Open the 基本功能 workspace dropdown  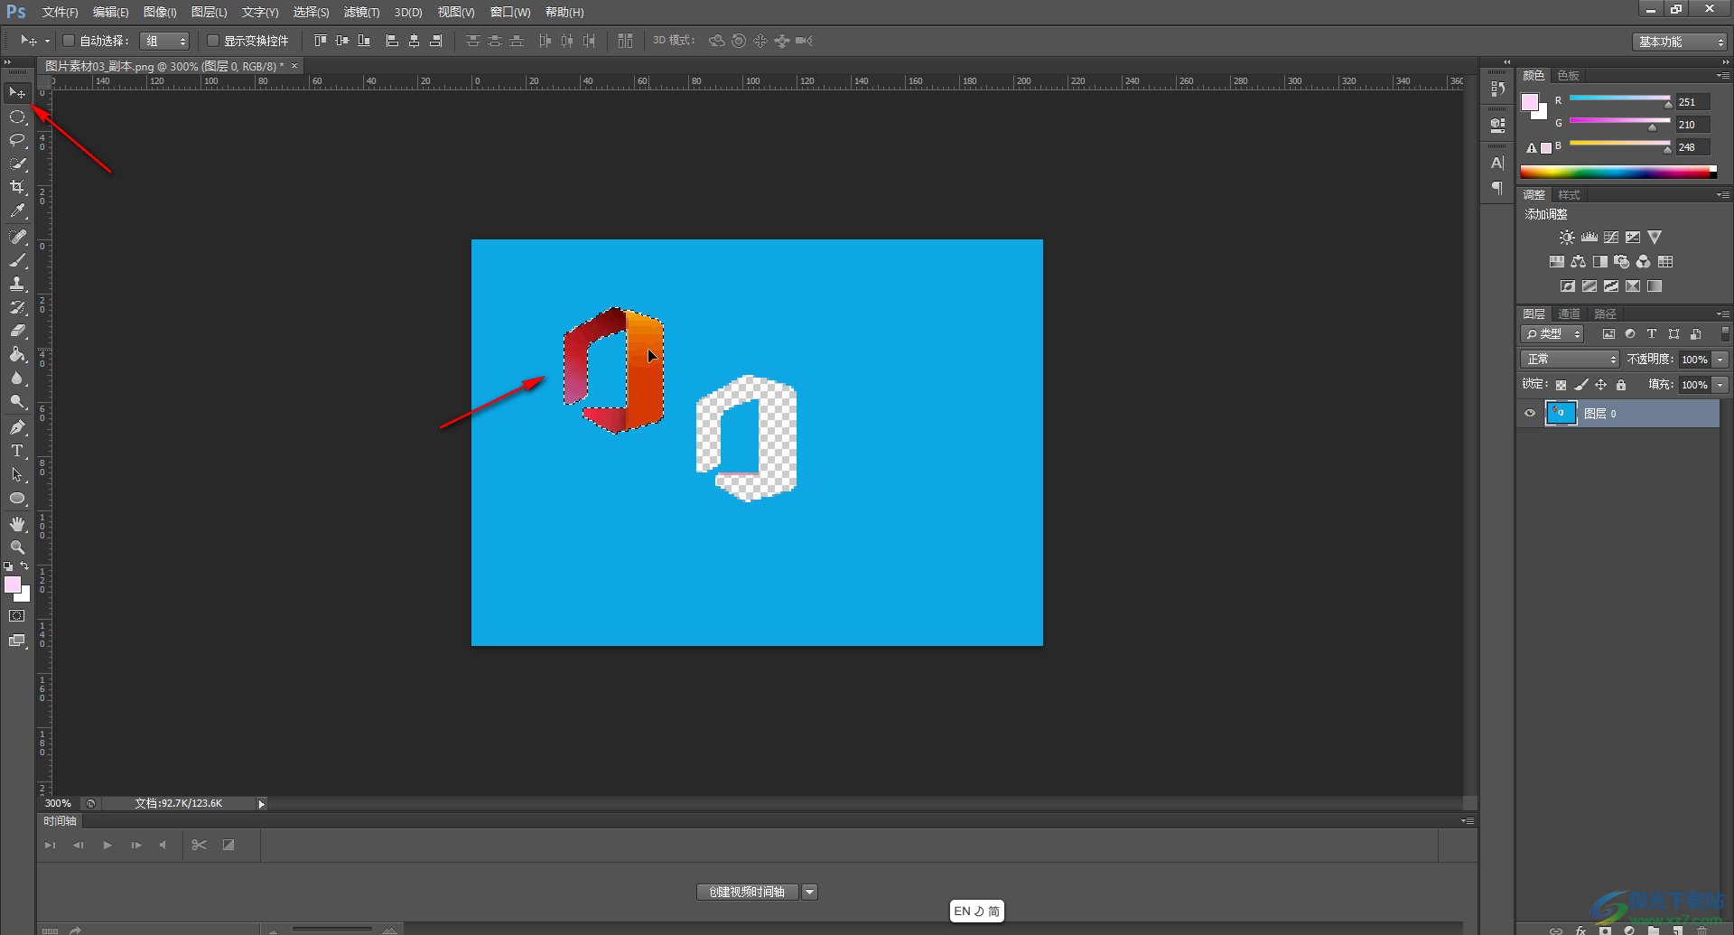(1680, 42)
